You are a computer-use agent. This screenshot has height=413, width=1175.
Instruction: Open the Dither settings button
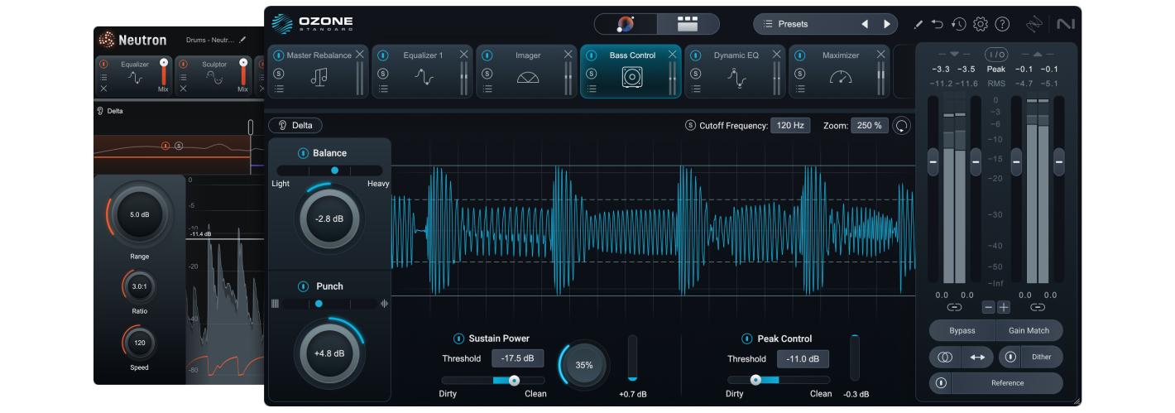point(1042,357)
